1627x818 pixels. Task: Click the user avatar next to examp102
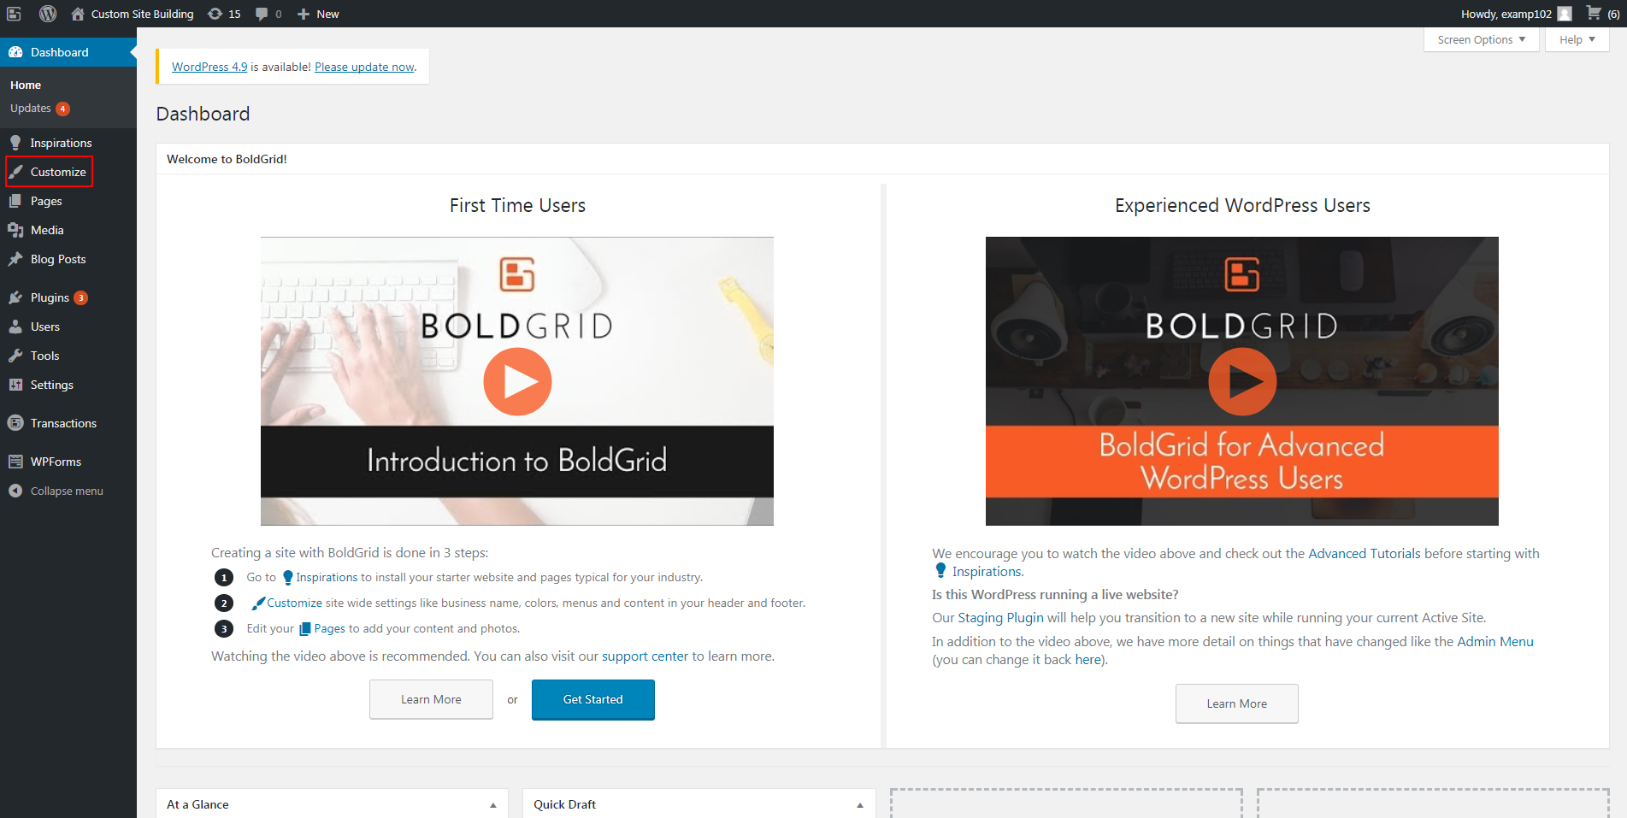pos(1565,14)
